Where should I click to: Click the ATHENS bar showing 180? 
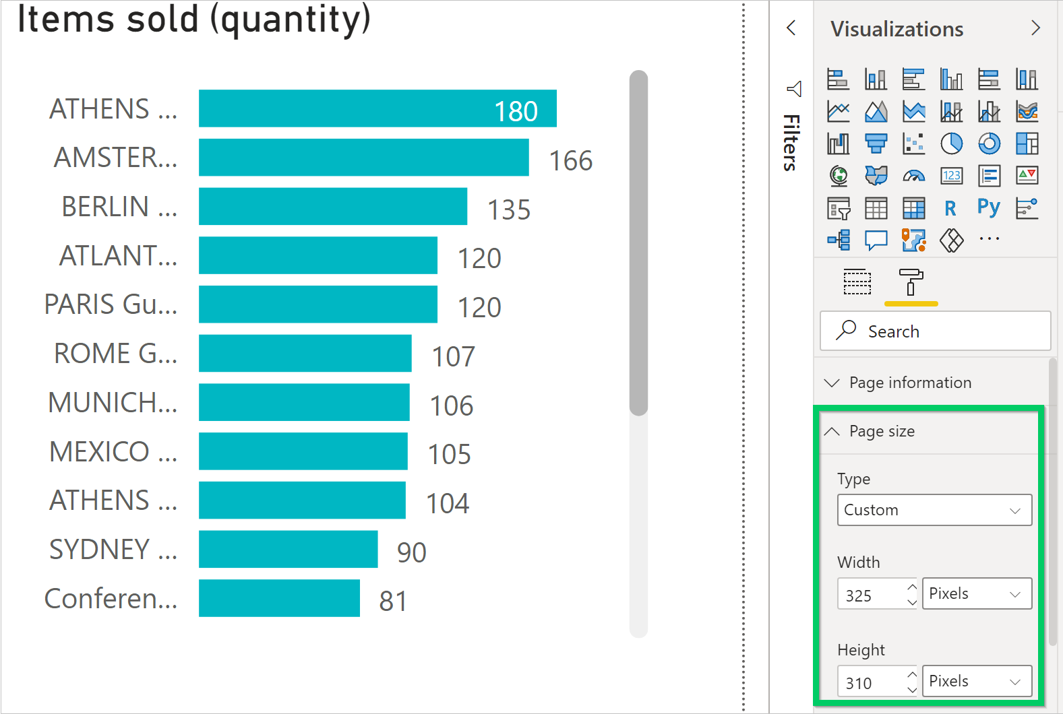pyautogui.click(x=377, y=108)
